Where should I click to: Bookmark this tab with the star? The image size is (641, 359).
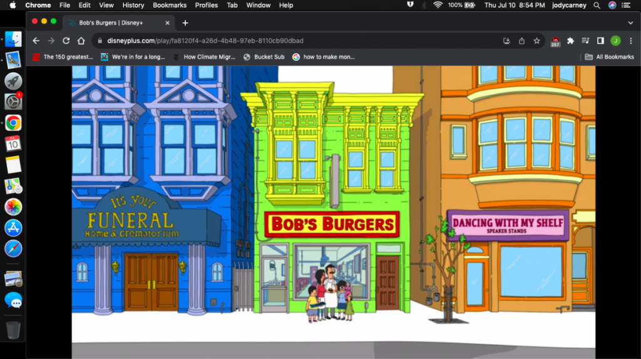click(536, 41)
